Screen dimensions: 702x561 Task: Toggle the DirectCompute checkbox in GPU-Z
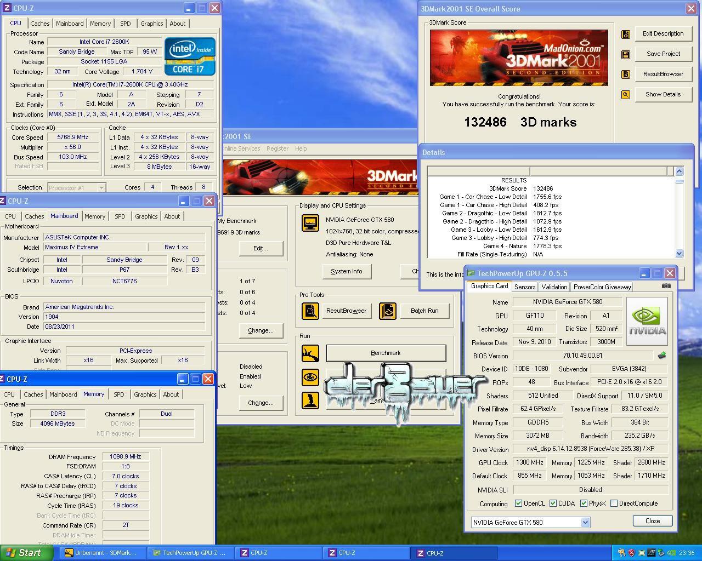pyautogui.click(x=614, y=503)
